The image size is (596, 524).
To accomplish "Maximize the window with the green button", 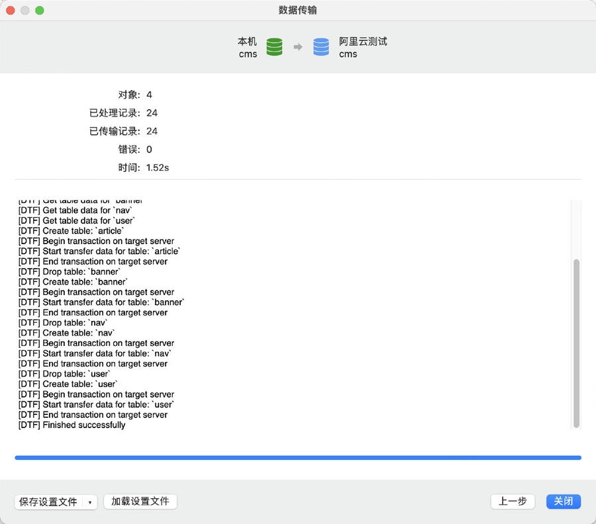I will coord(40,11).
